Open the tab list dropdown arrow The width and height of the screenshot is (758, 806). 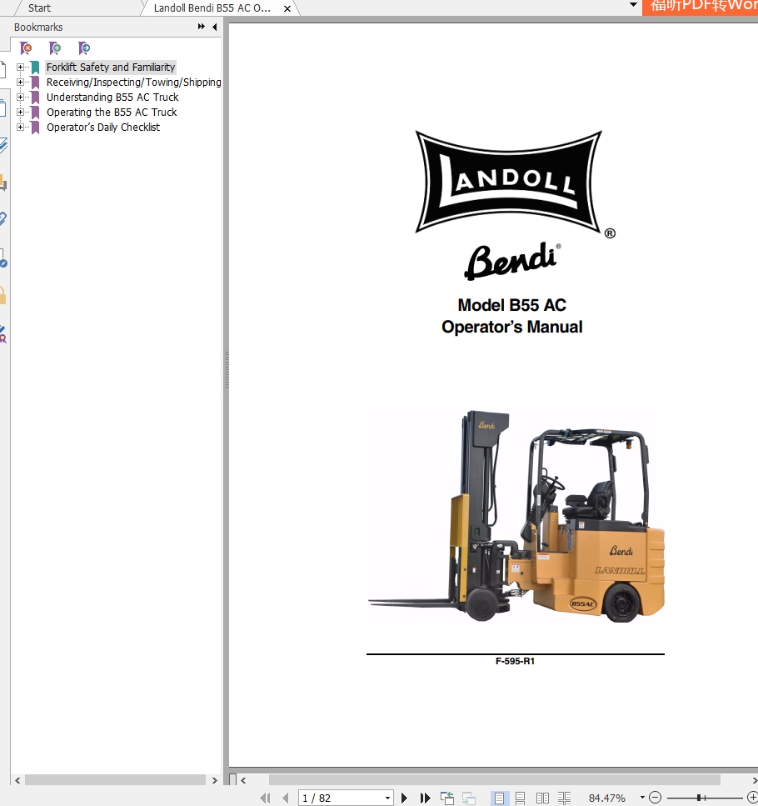[633, 5]
